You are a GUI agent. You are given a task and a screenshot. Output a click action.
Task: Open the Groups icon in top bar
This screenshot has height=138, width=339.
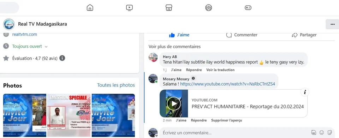208,8
